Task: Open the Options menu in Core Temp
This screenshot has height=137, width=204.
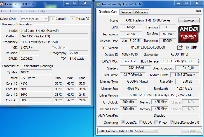Action: (16, 11)
